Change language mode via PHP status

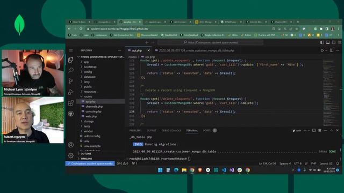pyautogui.click(x=314, y=164)
